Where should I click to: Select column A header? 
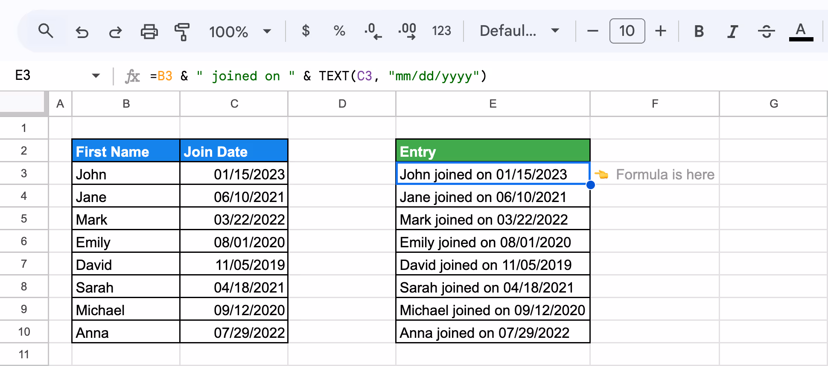tap(60, 104)
